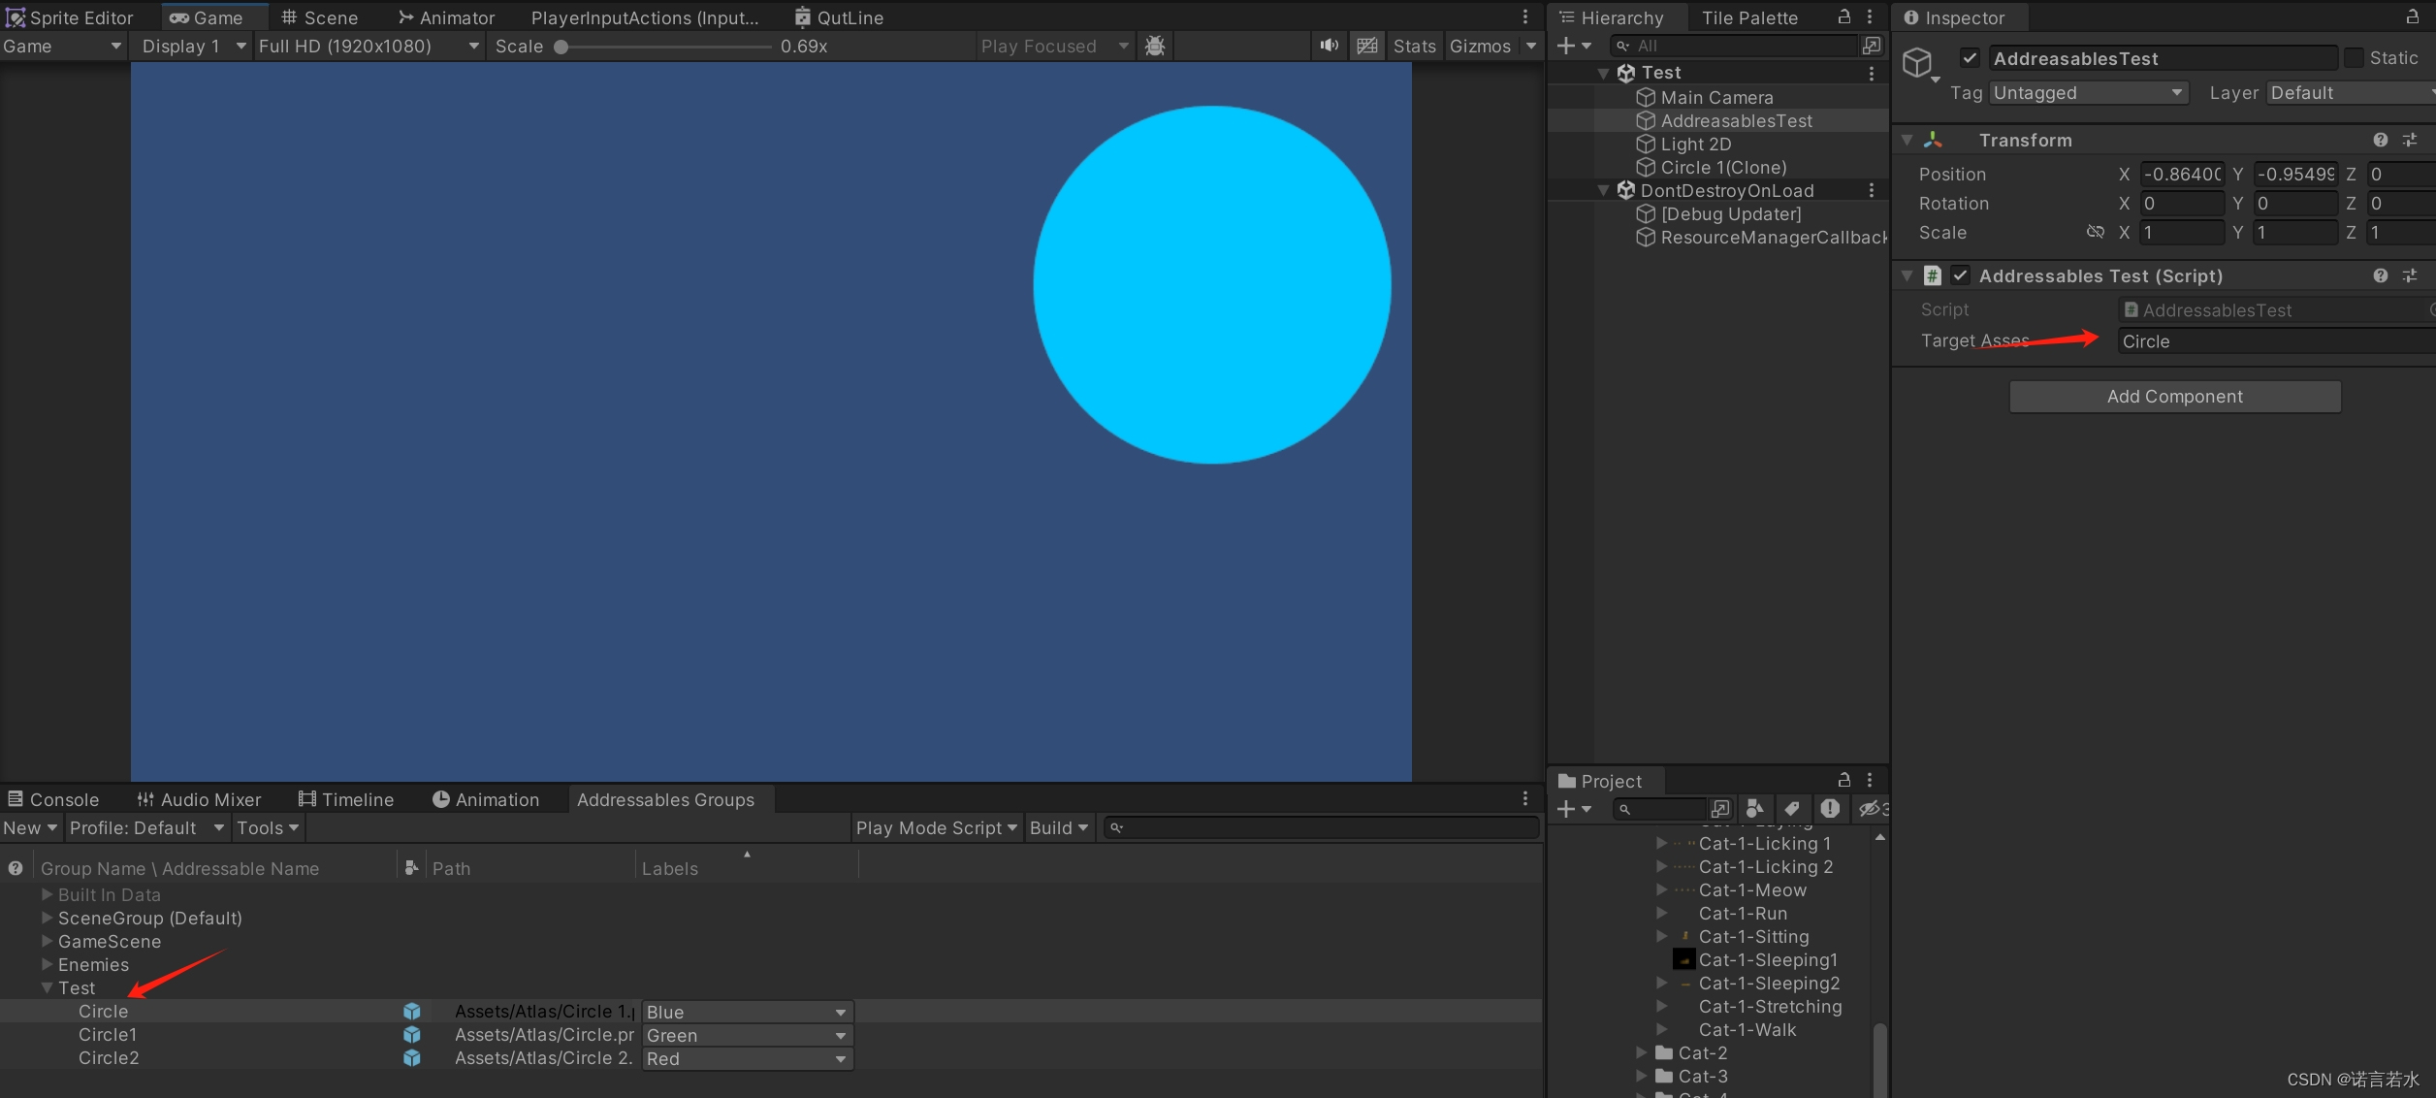This screenshot has width=2436, height=1098.
Task: Open Addressables Groups panel three-dot menu
Action: (x=1525, y=798)
